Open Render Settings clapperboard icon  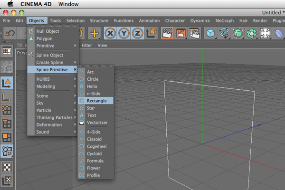194,33
